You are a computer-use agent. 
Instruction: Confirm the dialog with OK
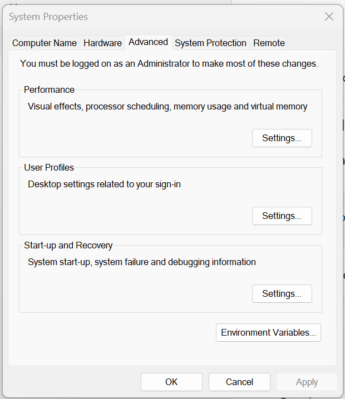click(x=171, y=382)
